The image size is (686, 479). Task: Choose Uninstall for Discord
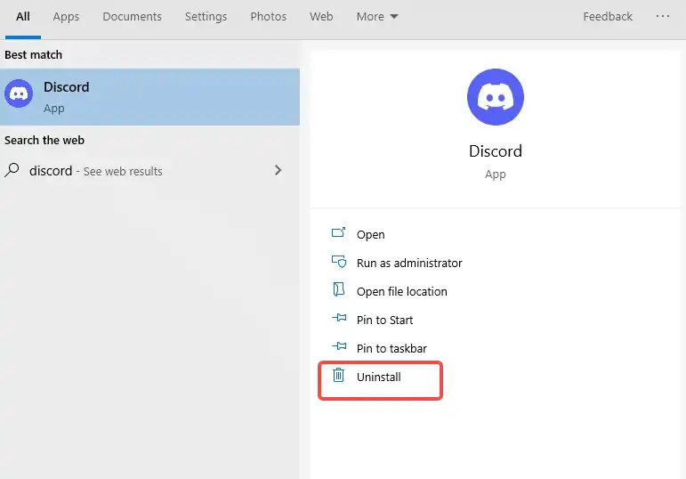pos(378,377)
